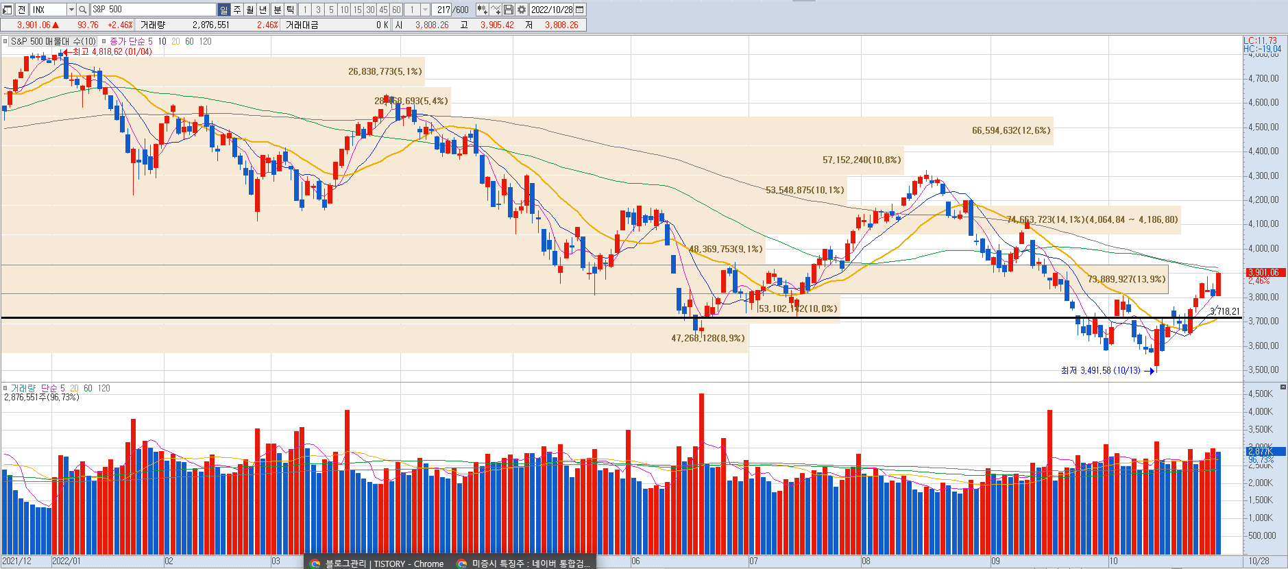Click the save diskette icon
The height and width of the screenshot is (569, 1288).
coord(509,10)
